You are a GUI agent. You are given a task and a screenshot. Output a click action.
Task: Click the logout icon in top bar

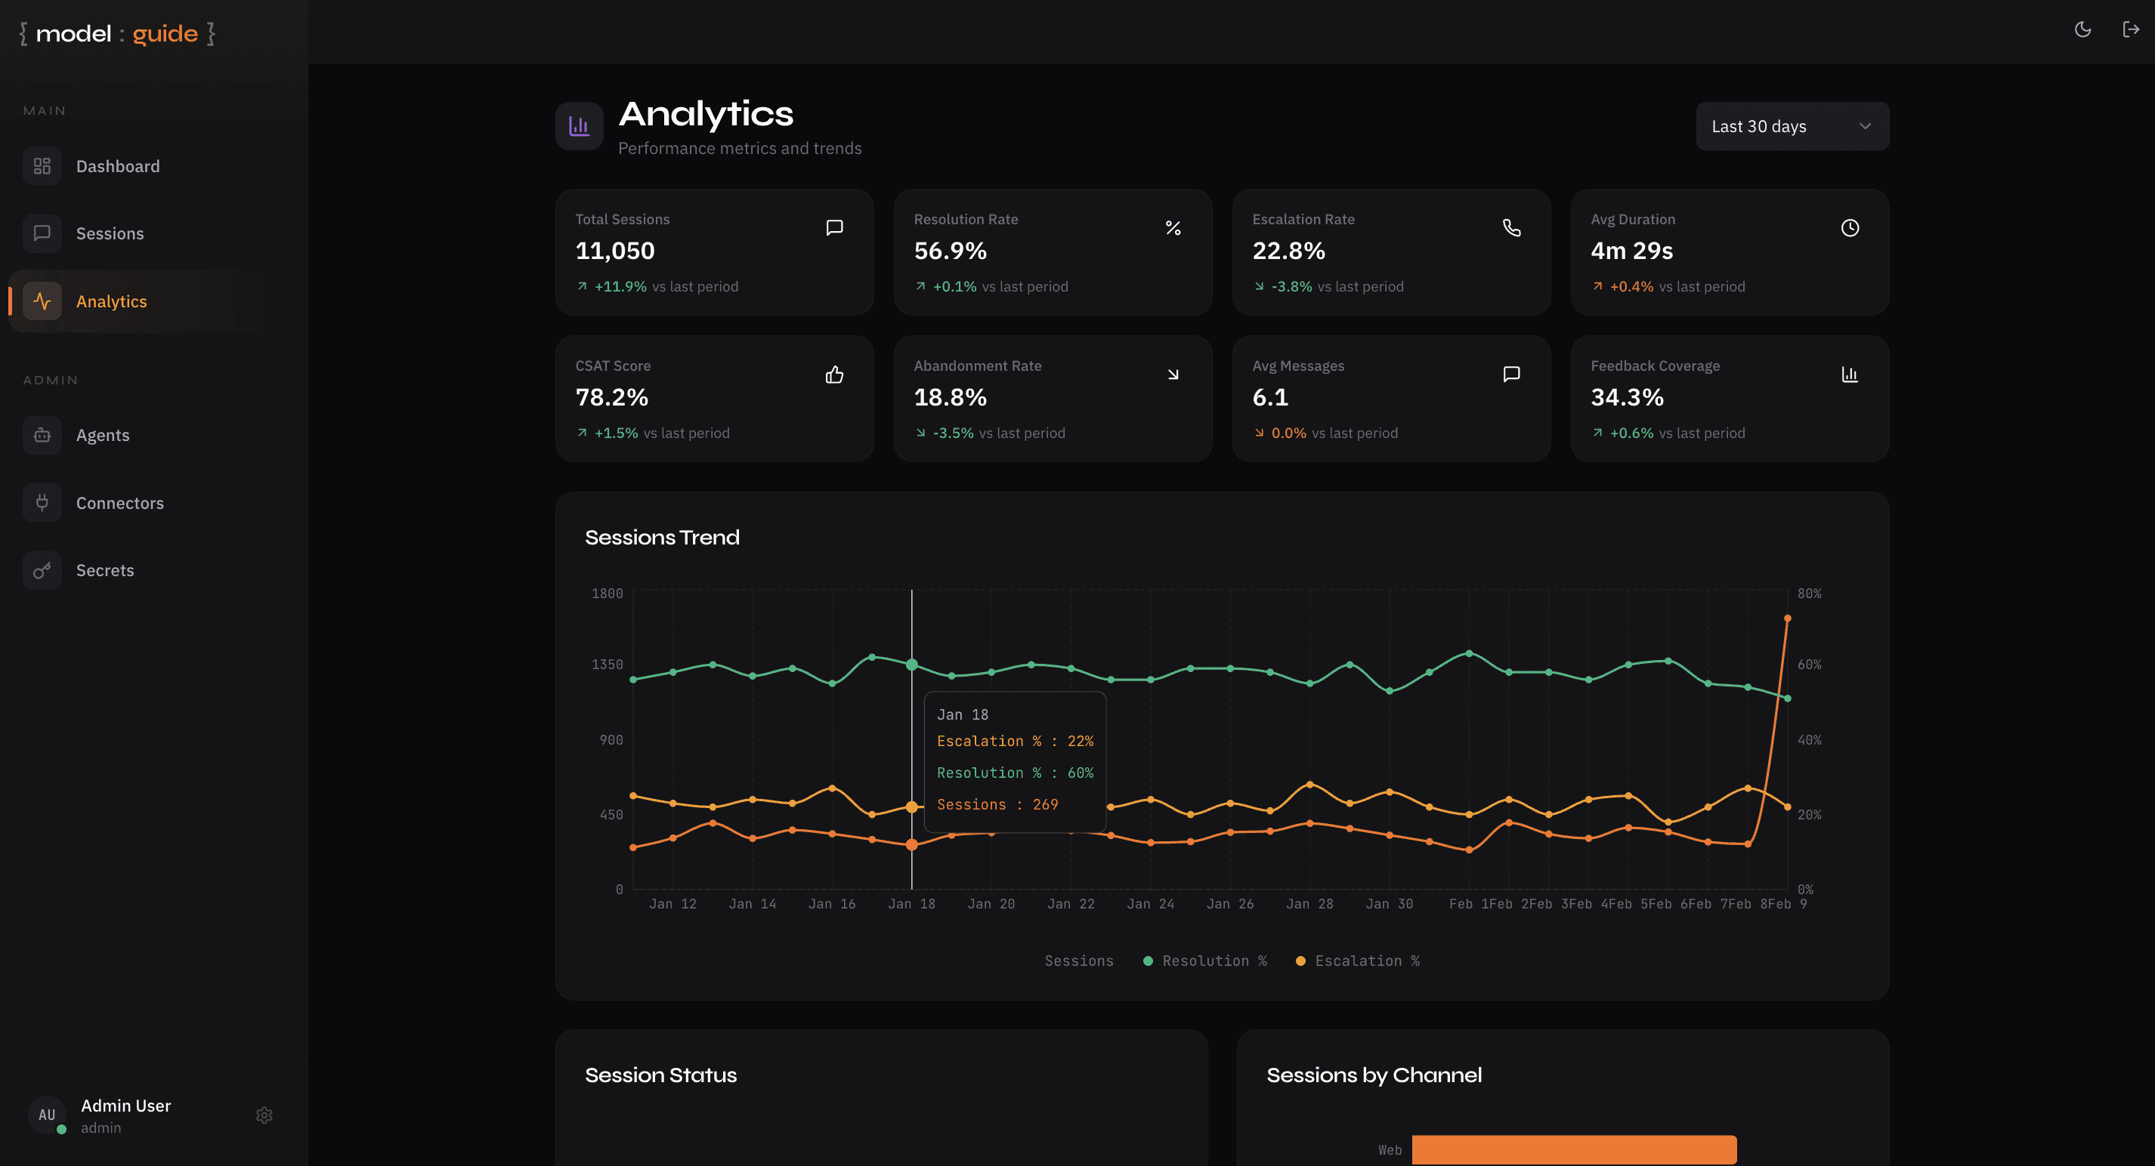tap(2130, 30)
